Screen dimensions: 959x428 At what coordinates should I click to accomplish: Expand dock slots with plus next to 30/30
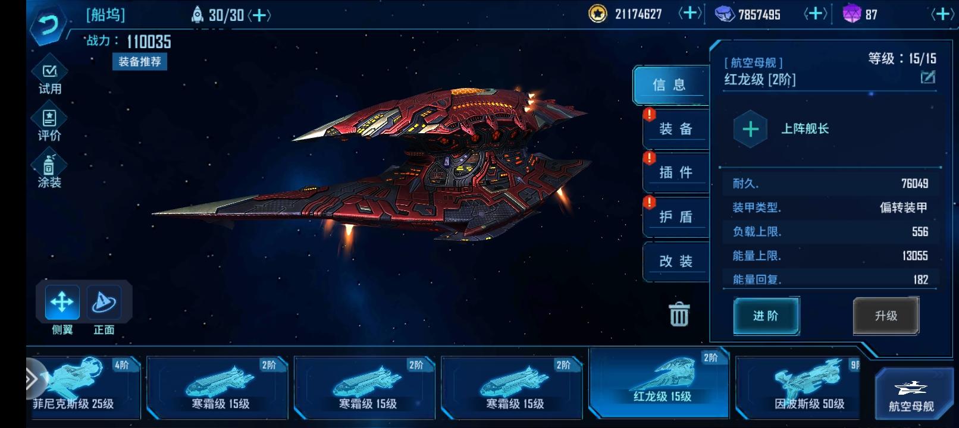click(259, 15)
